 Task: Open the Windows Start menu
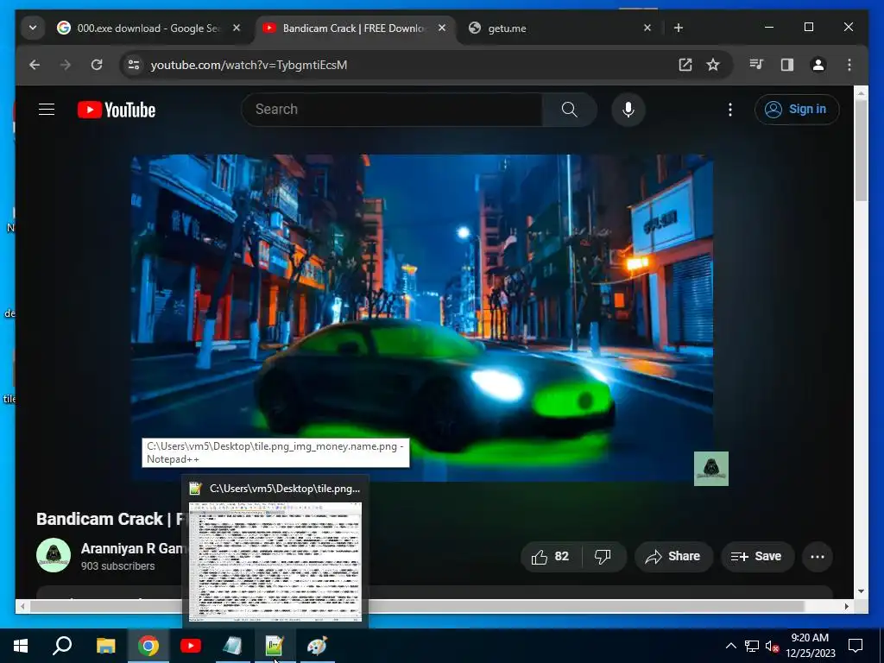[x=21, y=646]
